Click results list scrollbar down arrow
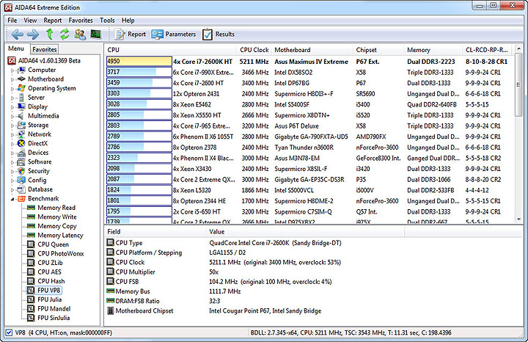Image resolution: width=528 pixels, height=342 pixels. coord(519,219)
